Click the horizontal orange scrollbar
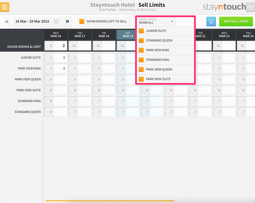Image resolution: width=255 pixels, height=203 pixels. [x=110, y=201]
